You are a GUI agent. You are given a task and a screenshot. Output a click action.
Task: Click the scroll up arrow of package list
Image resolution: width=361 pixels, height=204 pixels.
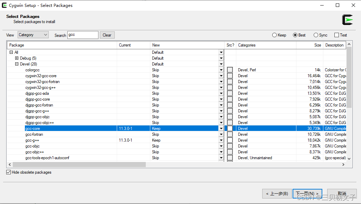coord(349,44)
